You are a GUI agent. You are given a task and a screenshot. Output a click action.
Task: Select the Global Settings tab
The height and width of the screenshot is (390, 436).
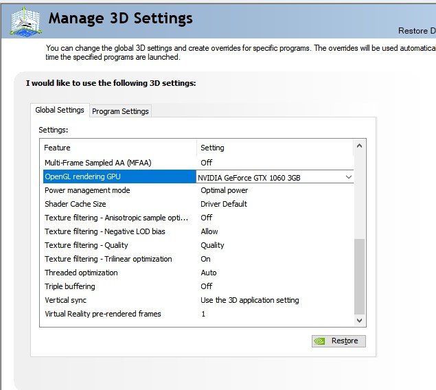click(60, 110)
